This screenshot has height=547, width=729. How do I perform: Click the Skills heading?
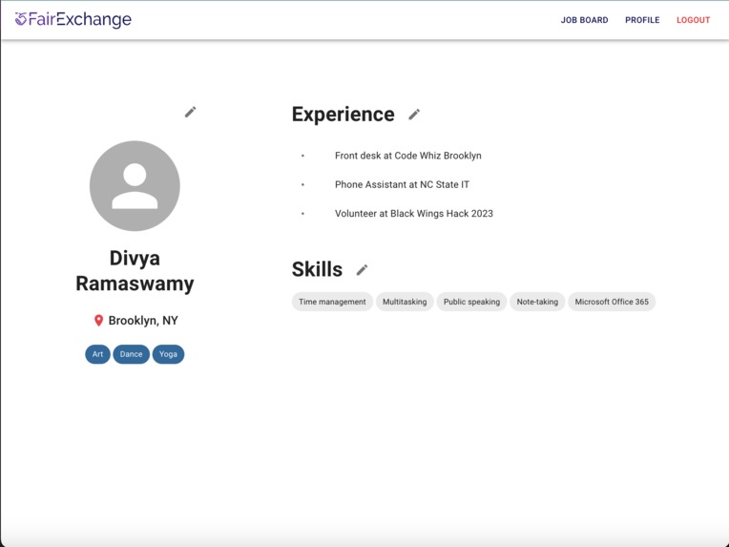coord(317,270)
